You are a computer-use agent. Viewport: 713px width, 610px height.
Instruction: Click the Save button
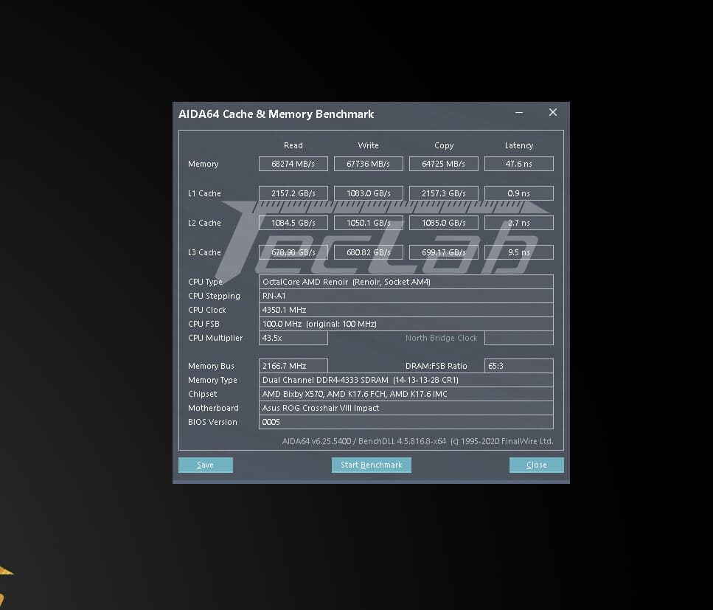click(206, 465)
